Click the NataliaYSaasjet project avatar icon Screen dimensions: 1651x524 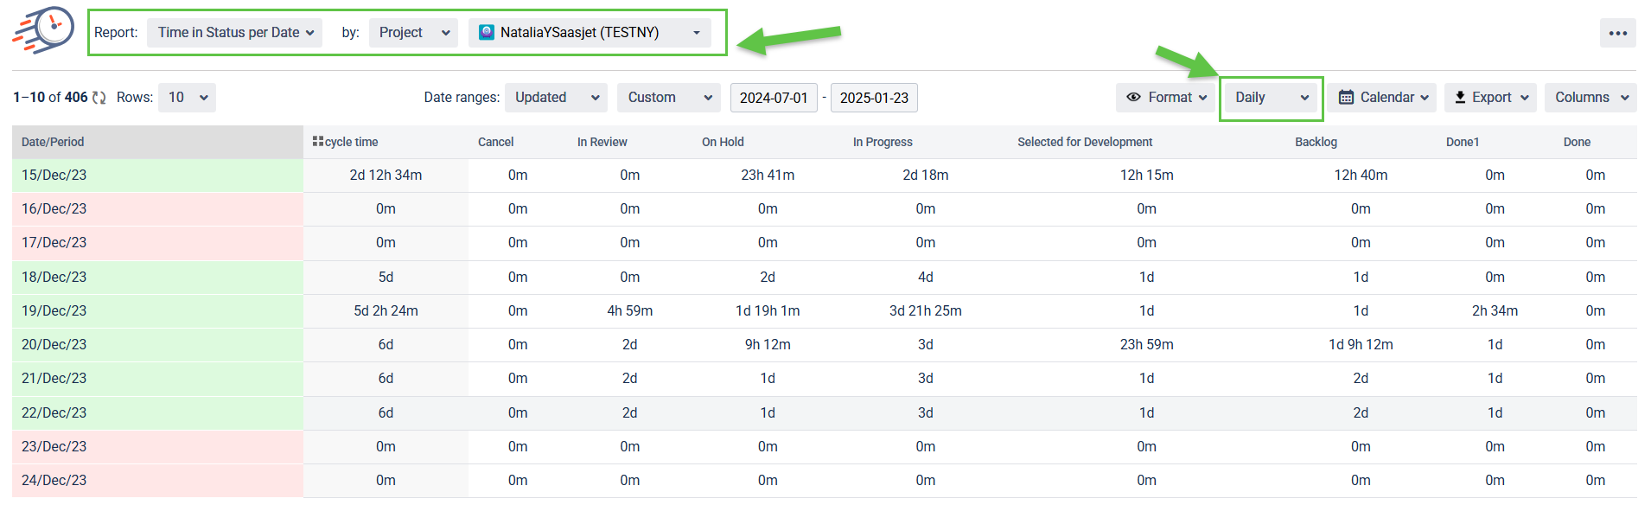pos(487,33)
